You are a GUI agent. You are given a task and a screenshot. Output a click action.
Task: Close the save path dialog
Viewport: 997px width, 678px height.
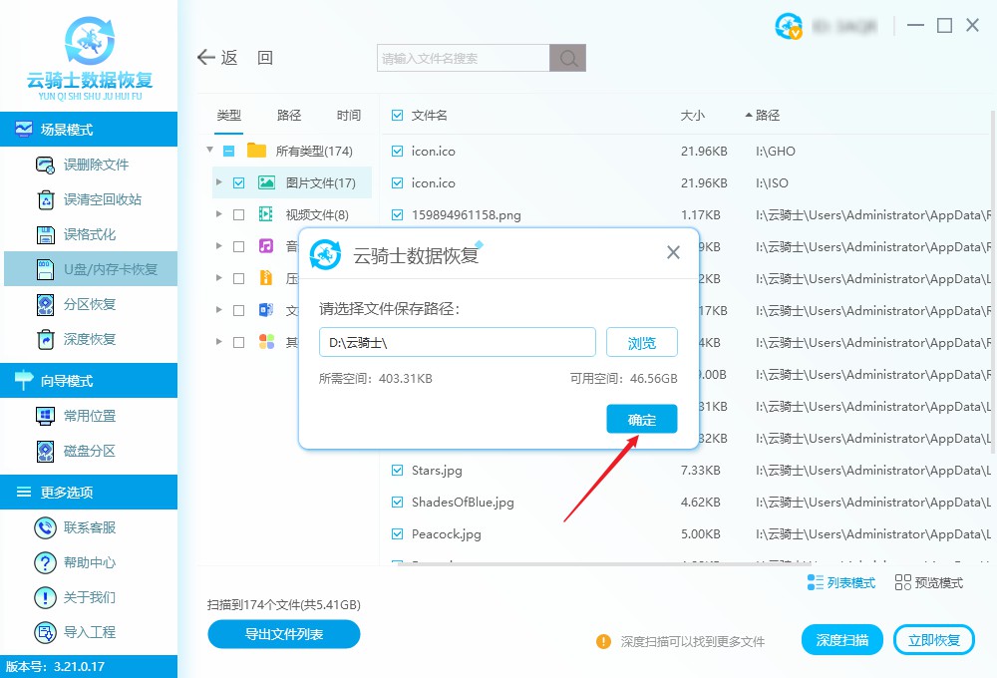pyautogui.click(x=673, y=252)
